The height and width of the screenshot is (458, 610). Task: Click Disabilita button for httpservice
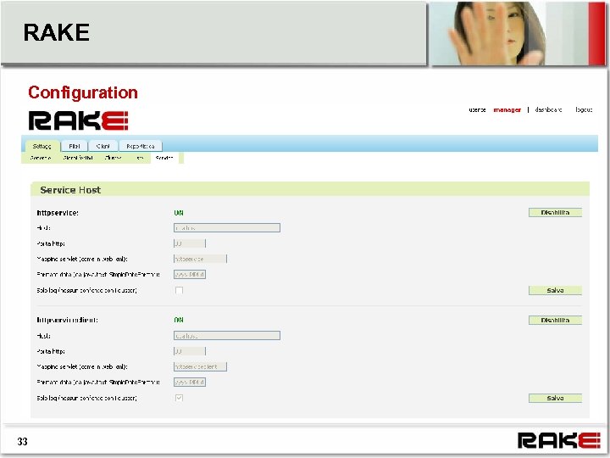[555, 212]
